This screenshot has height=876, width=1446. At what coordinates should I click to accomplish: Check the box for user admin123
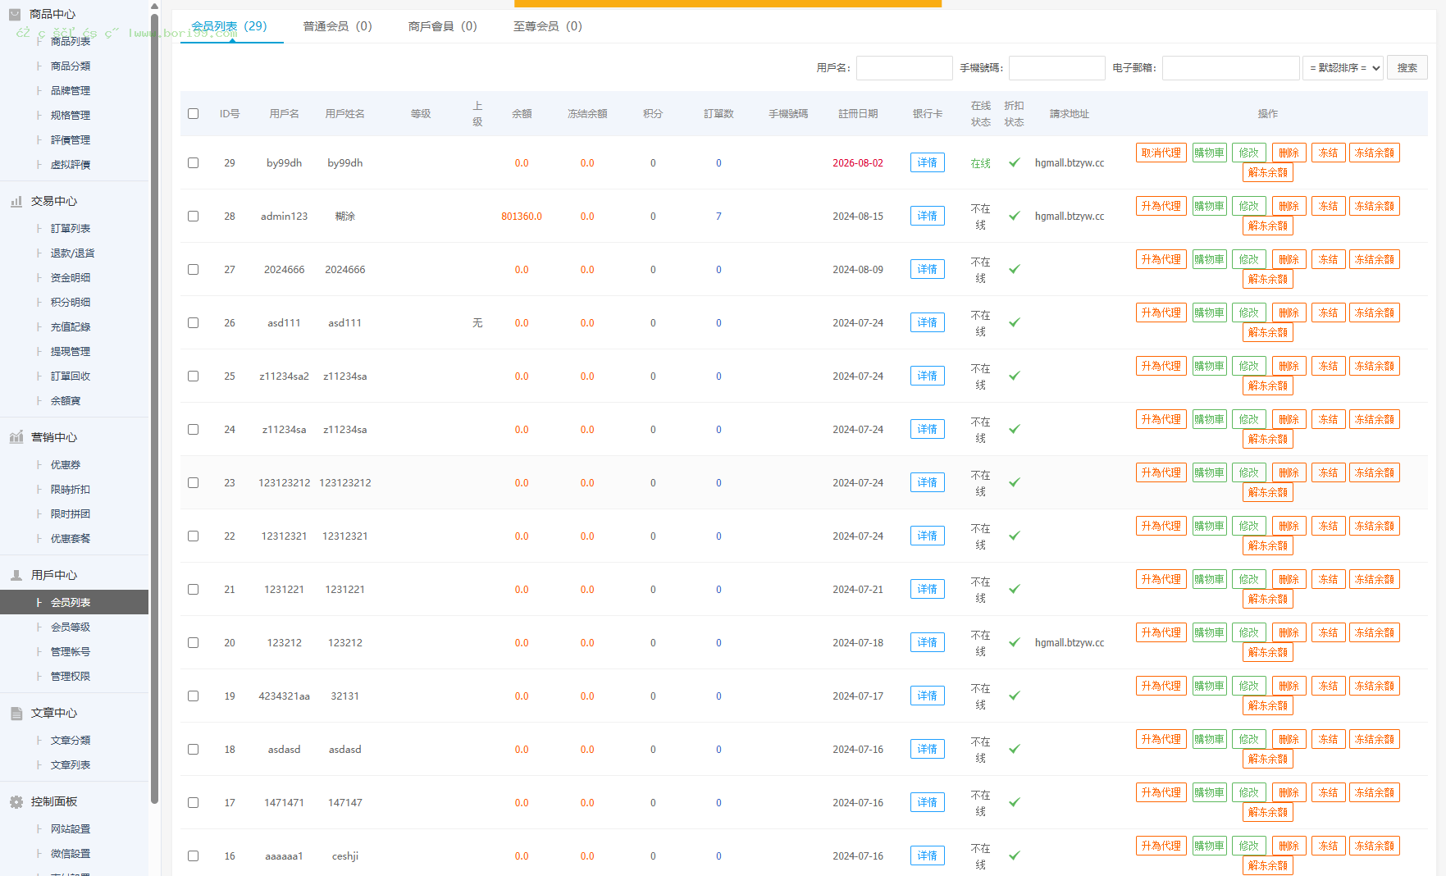194,217
